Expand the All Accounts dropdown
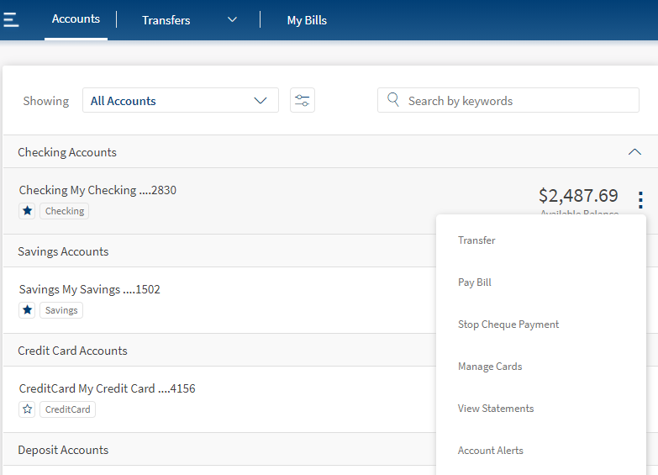Screen dimensions: 658x475 point(180,101)
